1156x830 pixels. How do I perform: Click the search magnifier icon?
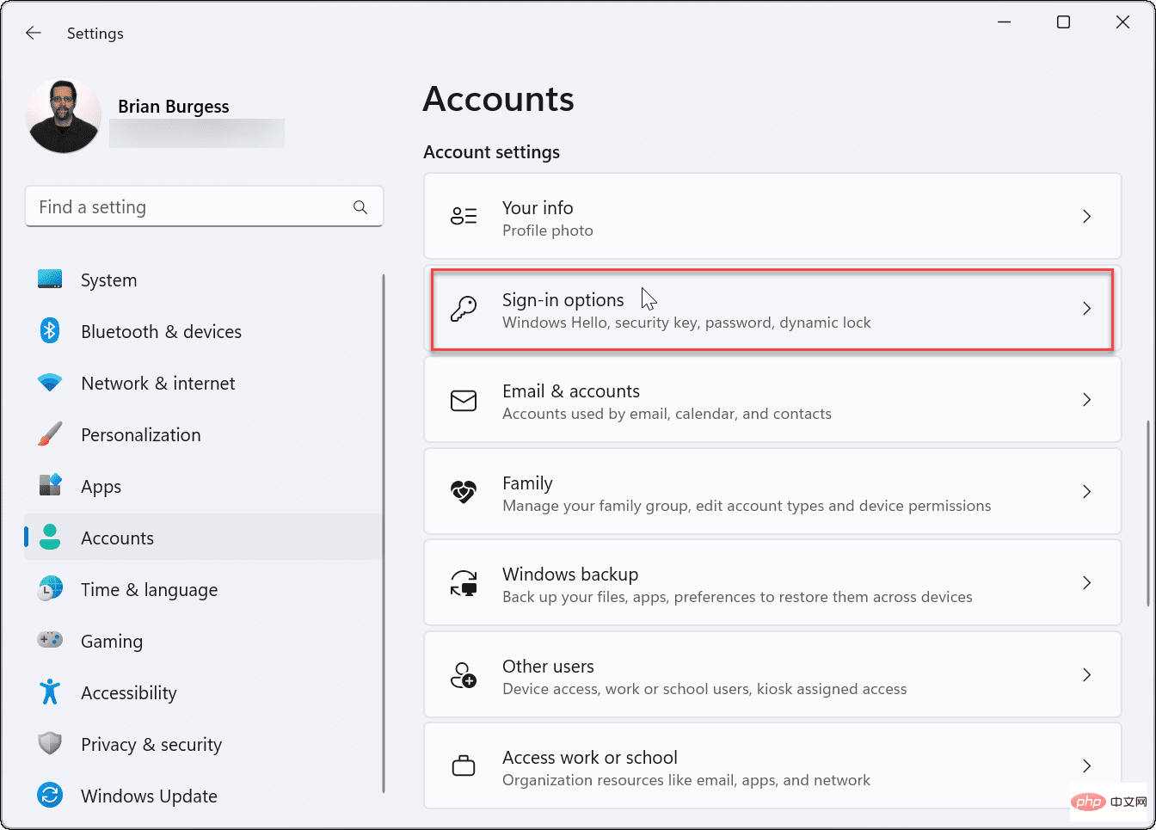click(x=360, y=207)
